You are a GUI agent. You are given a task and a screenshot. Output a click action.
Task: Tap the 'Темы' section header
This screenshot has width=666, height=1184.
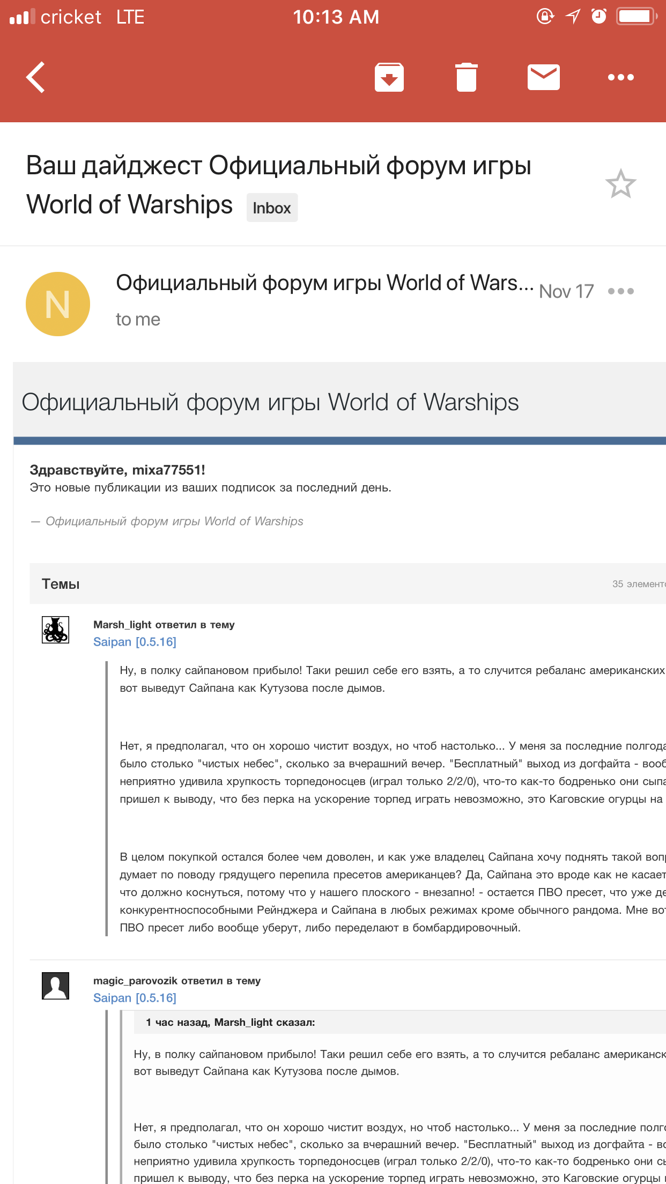pos(61,584)
